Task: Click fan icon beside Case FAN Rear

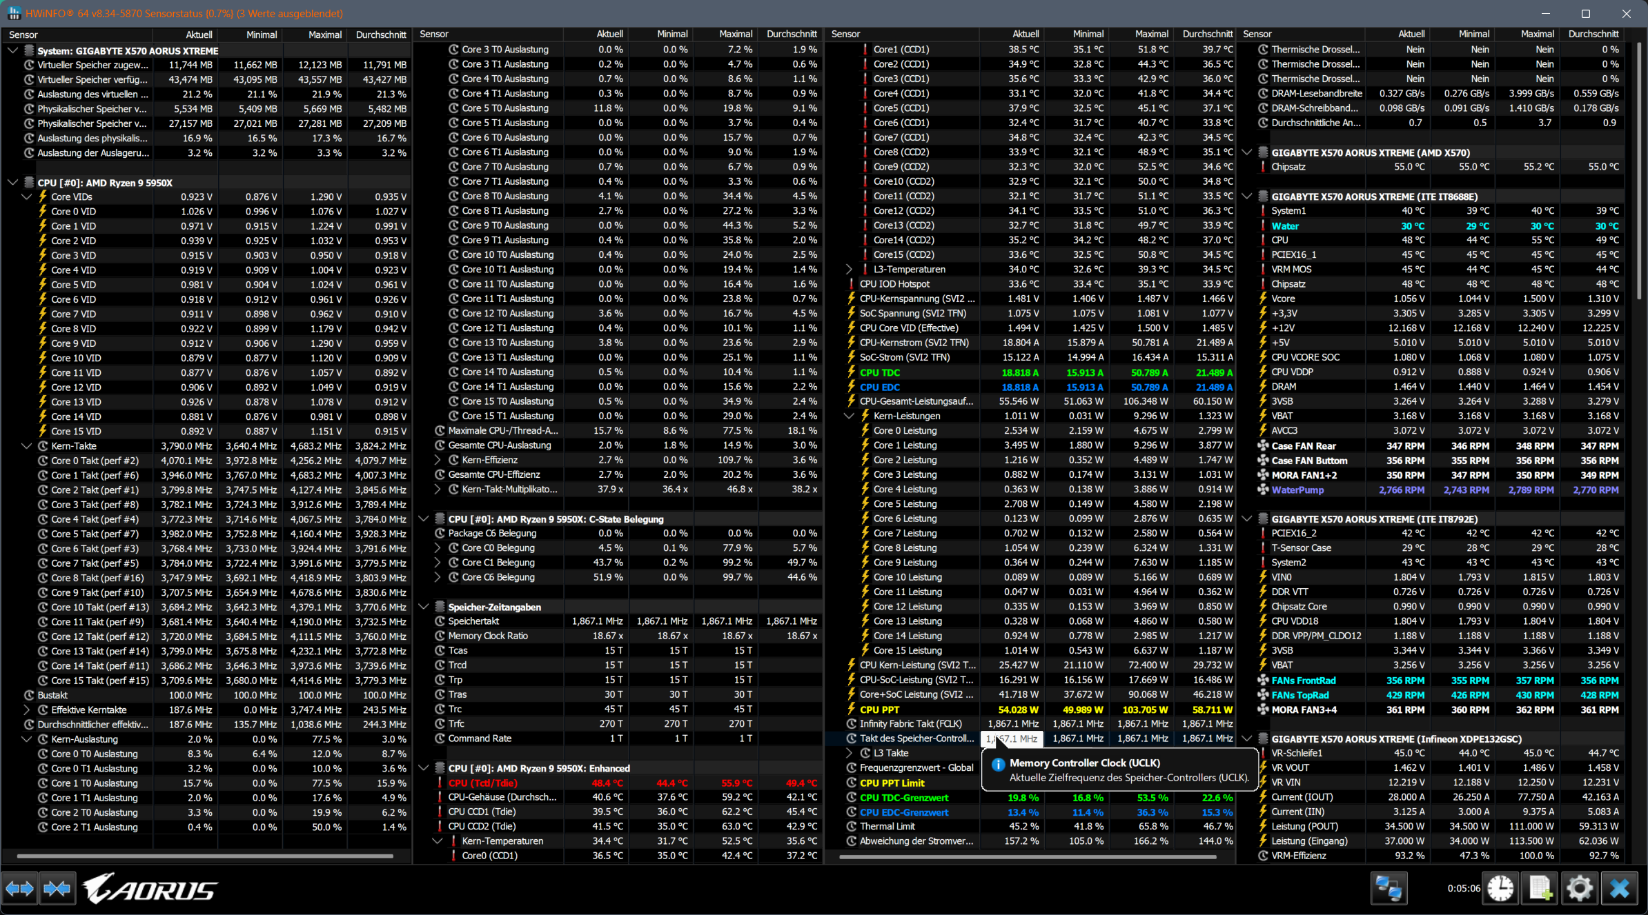Action: (1263, 446)
